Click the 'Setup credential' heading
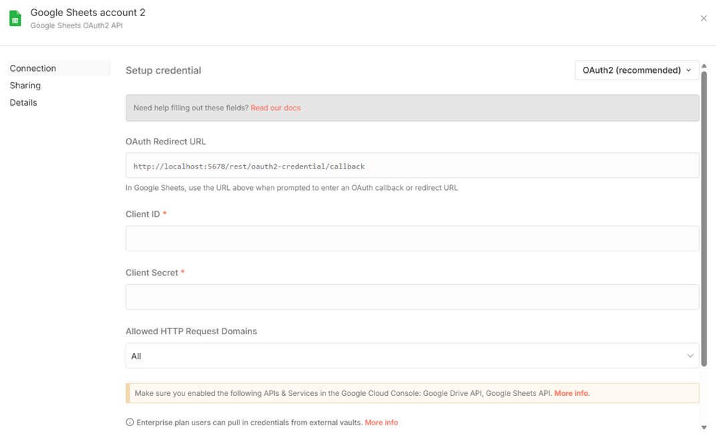The image size is (716, 444). (x=163, y=70)
